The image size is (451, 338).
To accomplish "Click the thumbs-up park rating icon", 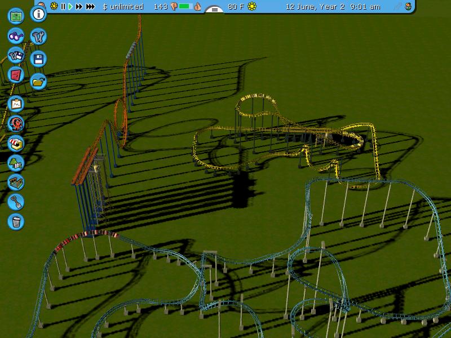I will pos(198,6).
